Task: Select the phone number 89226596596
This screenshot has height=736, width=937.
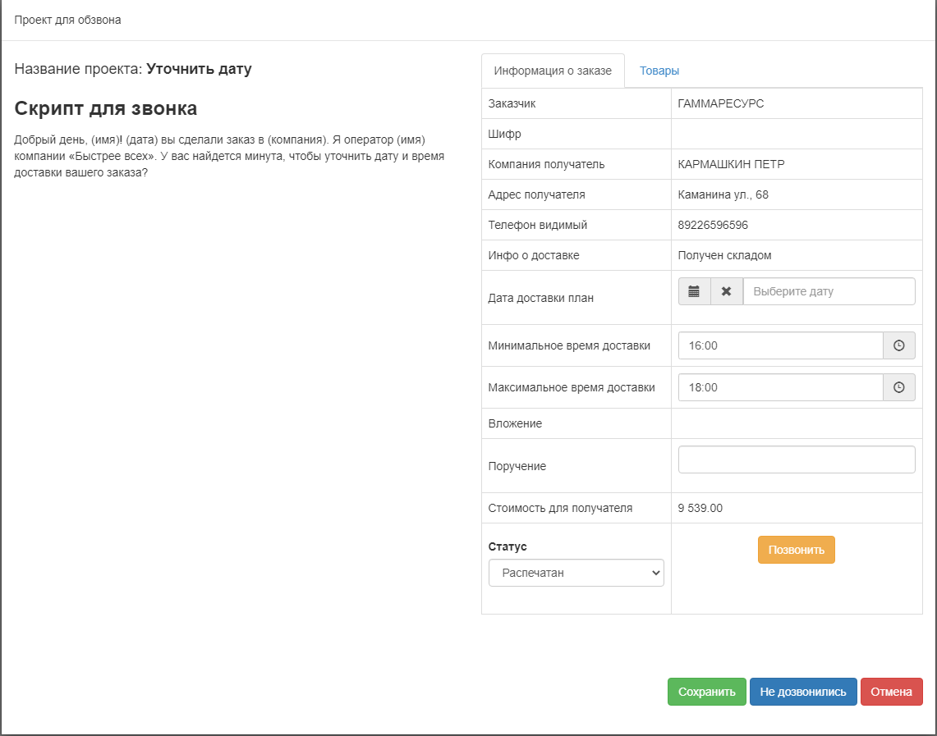Action: (x=713, y=225)
